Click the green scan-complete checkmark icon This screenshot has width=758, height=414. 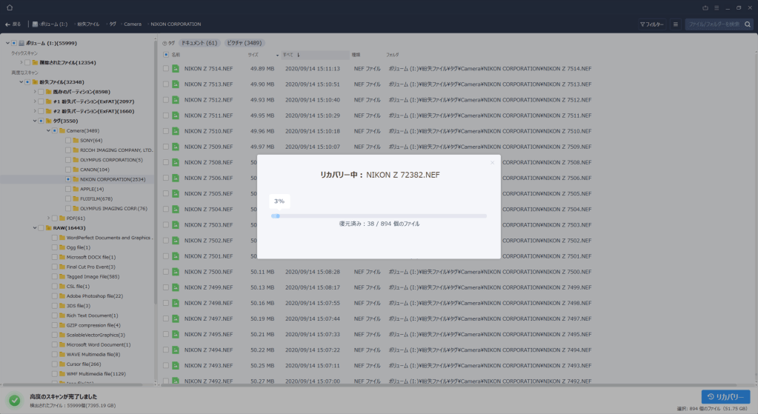tap(14, 400)
